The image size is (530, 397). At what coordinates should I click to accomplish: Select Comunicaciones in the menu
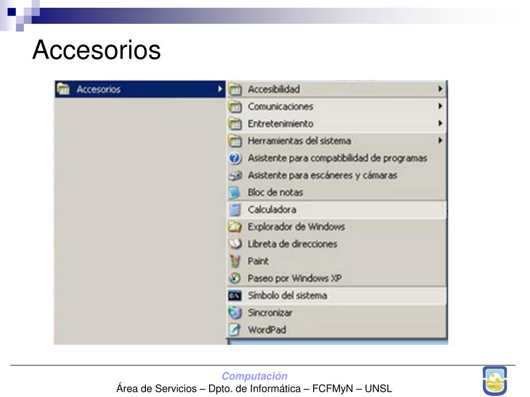(x=336, y=106)
